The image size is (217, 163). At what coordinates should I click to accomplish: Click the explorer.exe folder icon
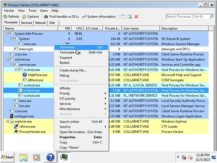click(12, 121)
